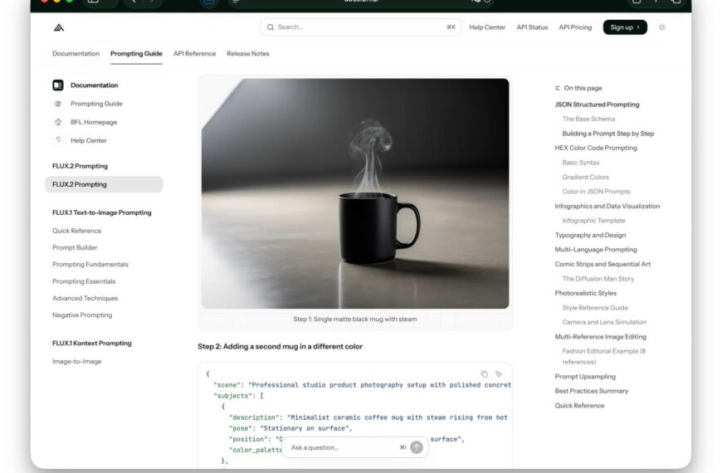722x473 pixels.
Task: Jump to Fashion Editorial Example section
Action: point(603,357)
